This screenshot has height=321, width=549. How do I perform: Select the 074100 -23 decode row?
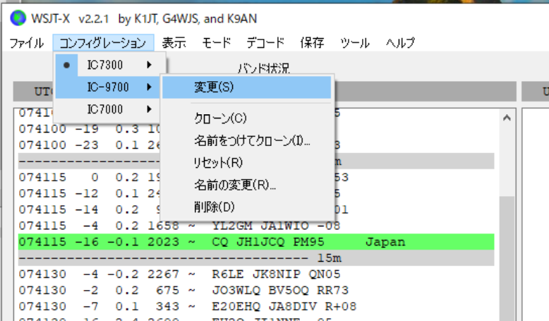[256, 145]
